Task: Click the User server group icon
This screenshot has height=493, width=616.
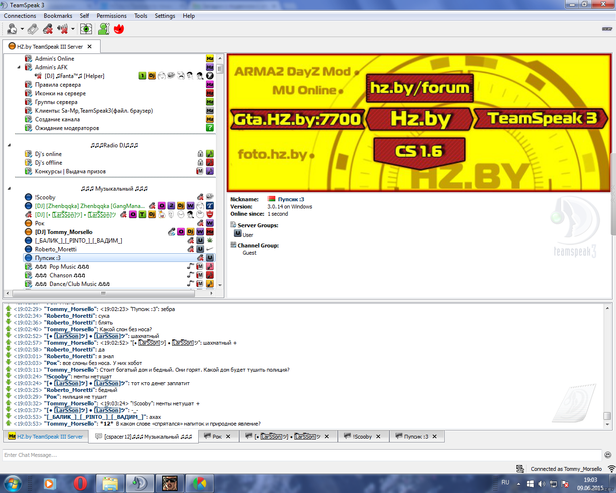Action: pos(238,234)
